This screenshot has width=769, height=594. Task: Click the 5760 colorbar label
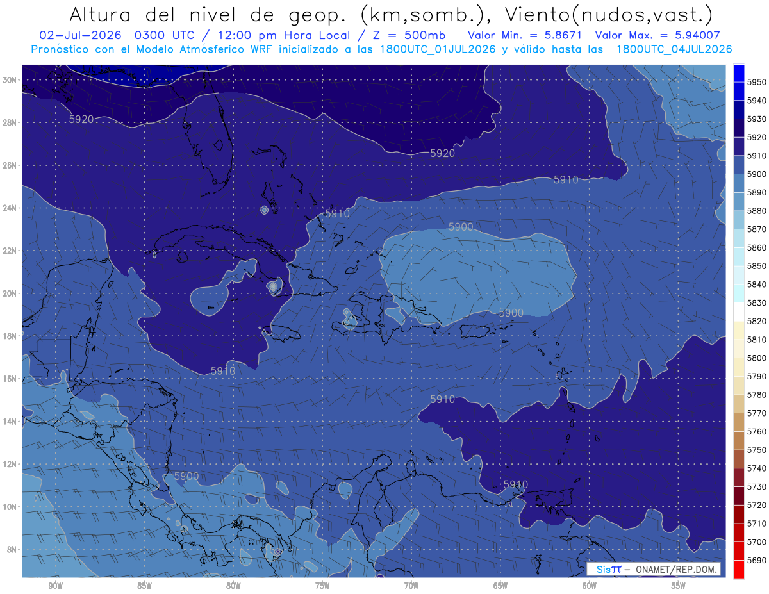click(x=757, y=431)
